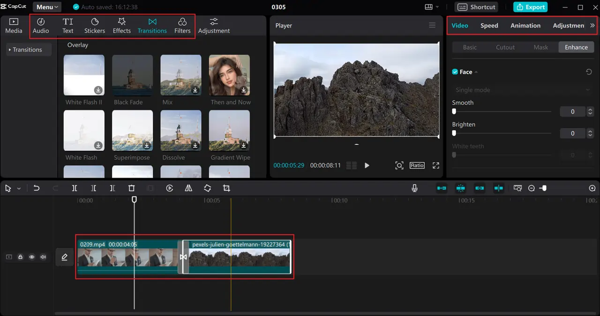Toggle track visibility eye icon

click(32, 257)
